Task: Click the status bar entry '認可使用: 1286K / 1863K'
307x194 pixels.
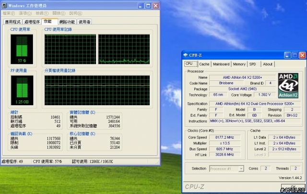Action: pos(93,161)
